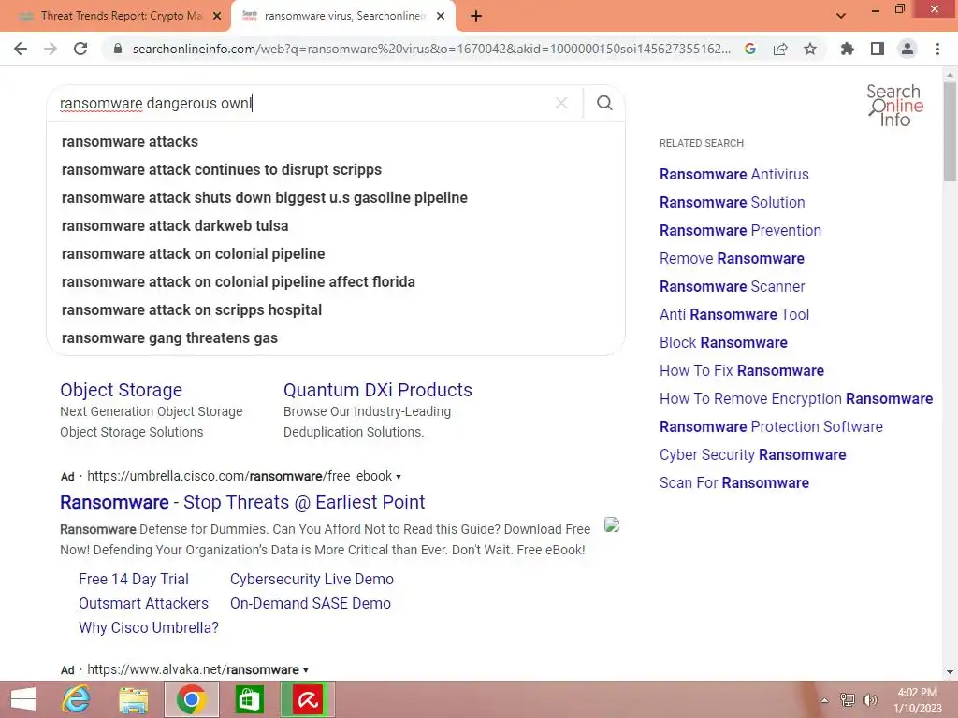Open related search Ransomware Scanner
The height and width of the screenshot is (718, 958).
click(x=732, y=287)
